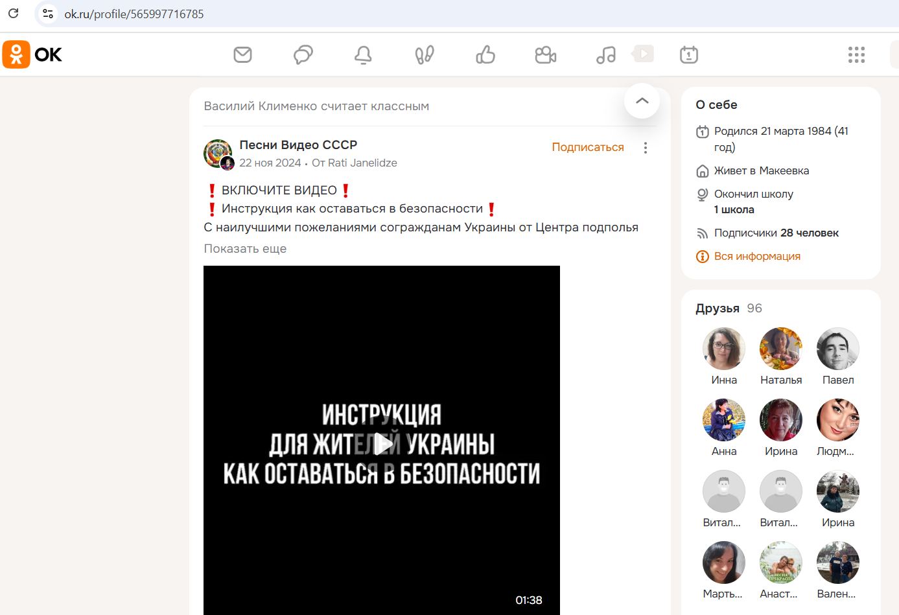Open Вся информация link
Image resolution: width=899 pixels, height=615 pixels.
(756, 257)
